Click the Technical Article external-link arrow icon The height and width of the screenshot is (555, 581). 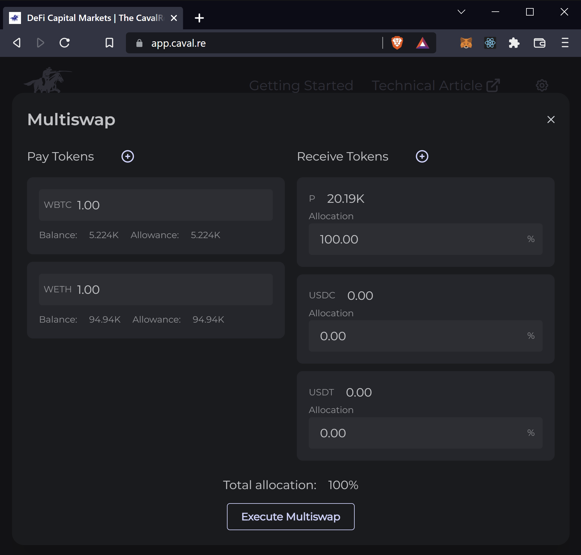pyautogui.click(x=493, y=85)
